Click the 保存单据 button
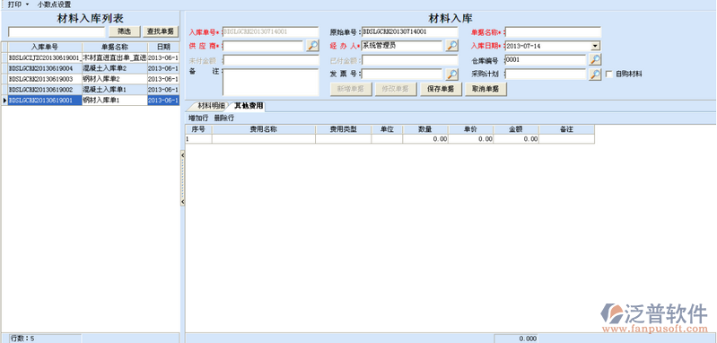 441,89
